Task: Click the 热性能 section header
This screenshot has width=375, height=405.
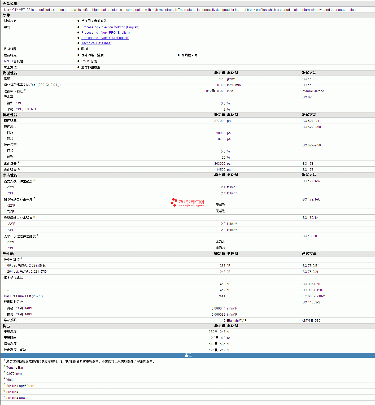Action: pos(8,254)
